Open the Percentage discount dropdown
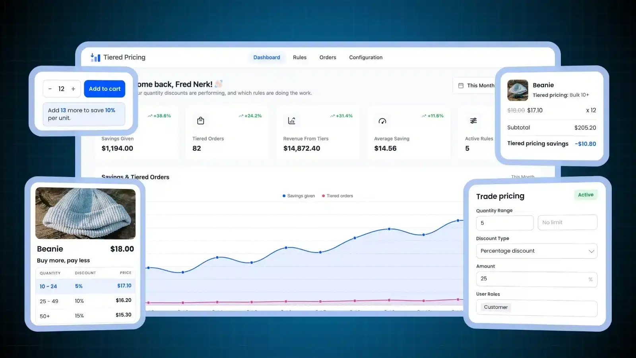This screenshot has height=358, width=636. (537, 251)
